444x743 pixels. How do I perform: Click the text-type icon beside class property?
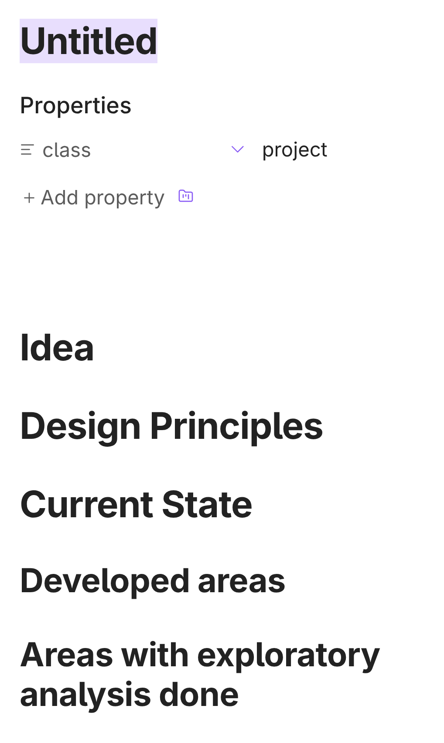pyautogui.click(x=27, y=150)
